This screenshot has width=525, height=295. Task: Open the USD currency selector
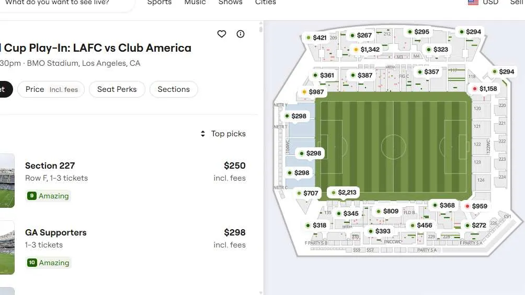490,3
